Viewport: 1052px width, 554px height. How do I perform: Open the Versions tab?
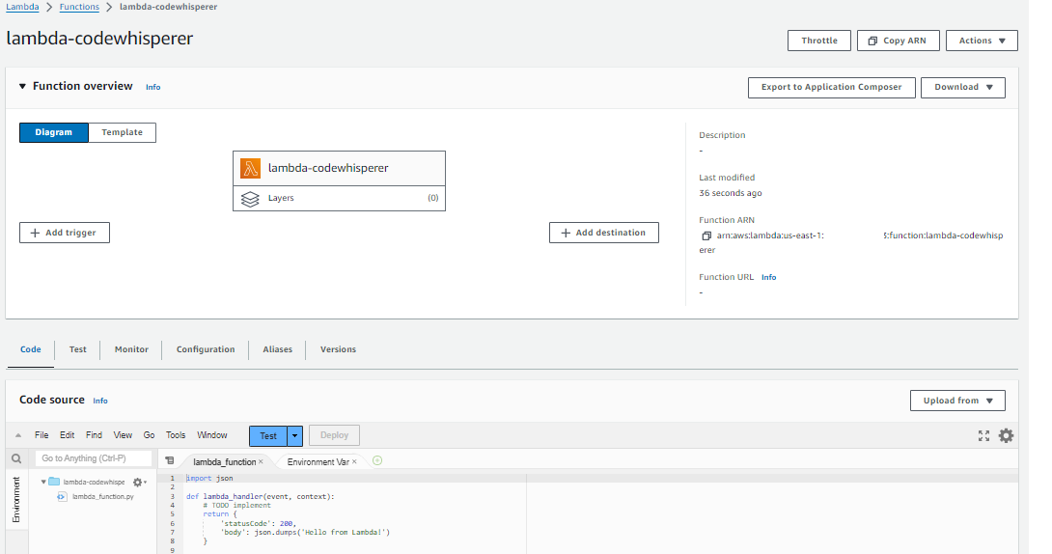(338, 349)
